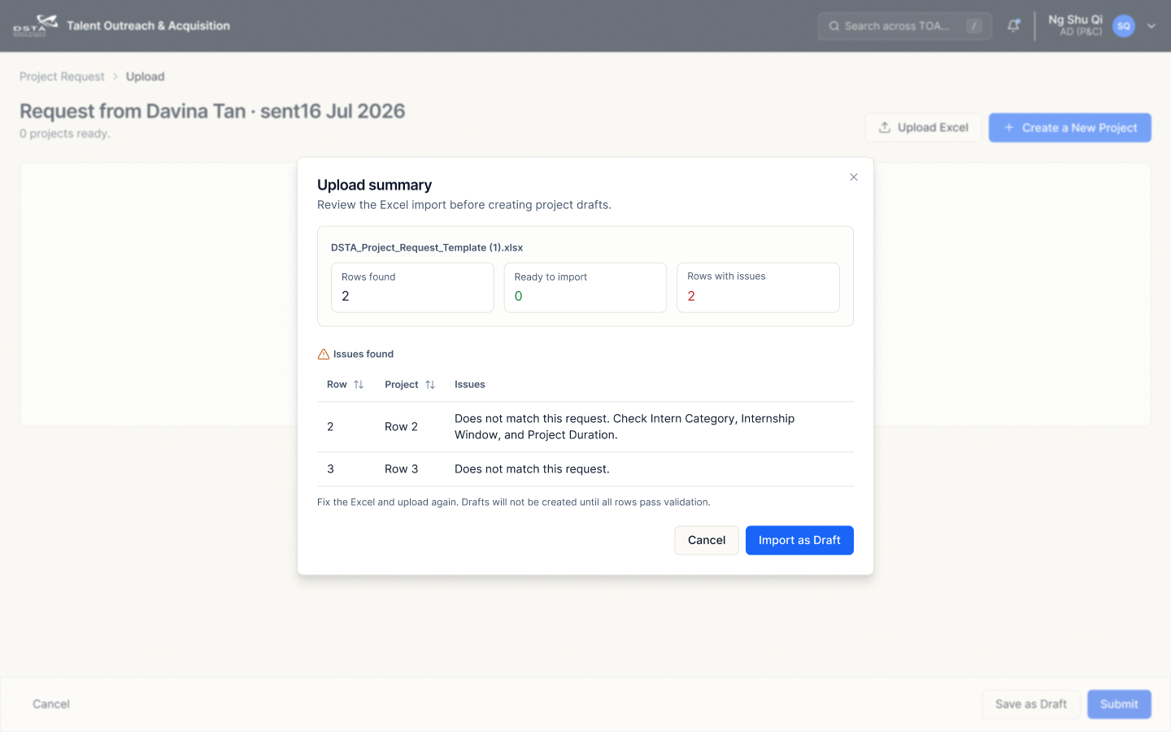This screenshot has height=732, width=1171.
Task: Click the Import as Draft button
Action: (x=799, y=540)
